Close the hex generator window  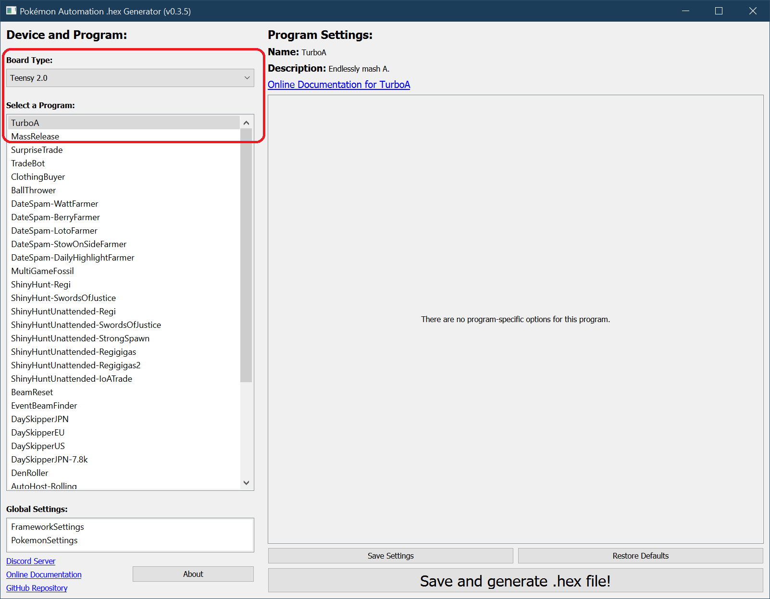pyautogui.click(x=753, y=11)
